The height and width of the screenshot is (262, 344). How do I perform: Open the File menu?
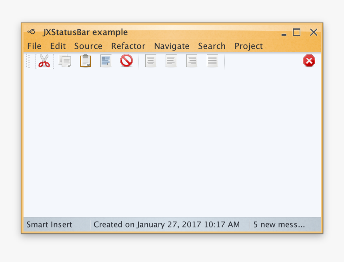(34, 46)
